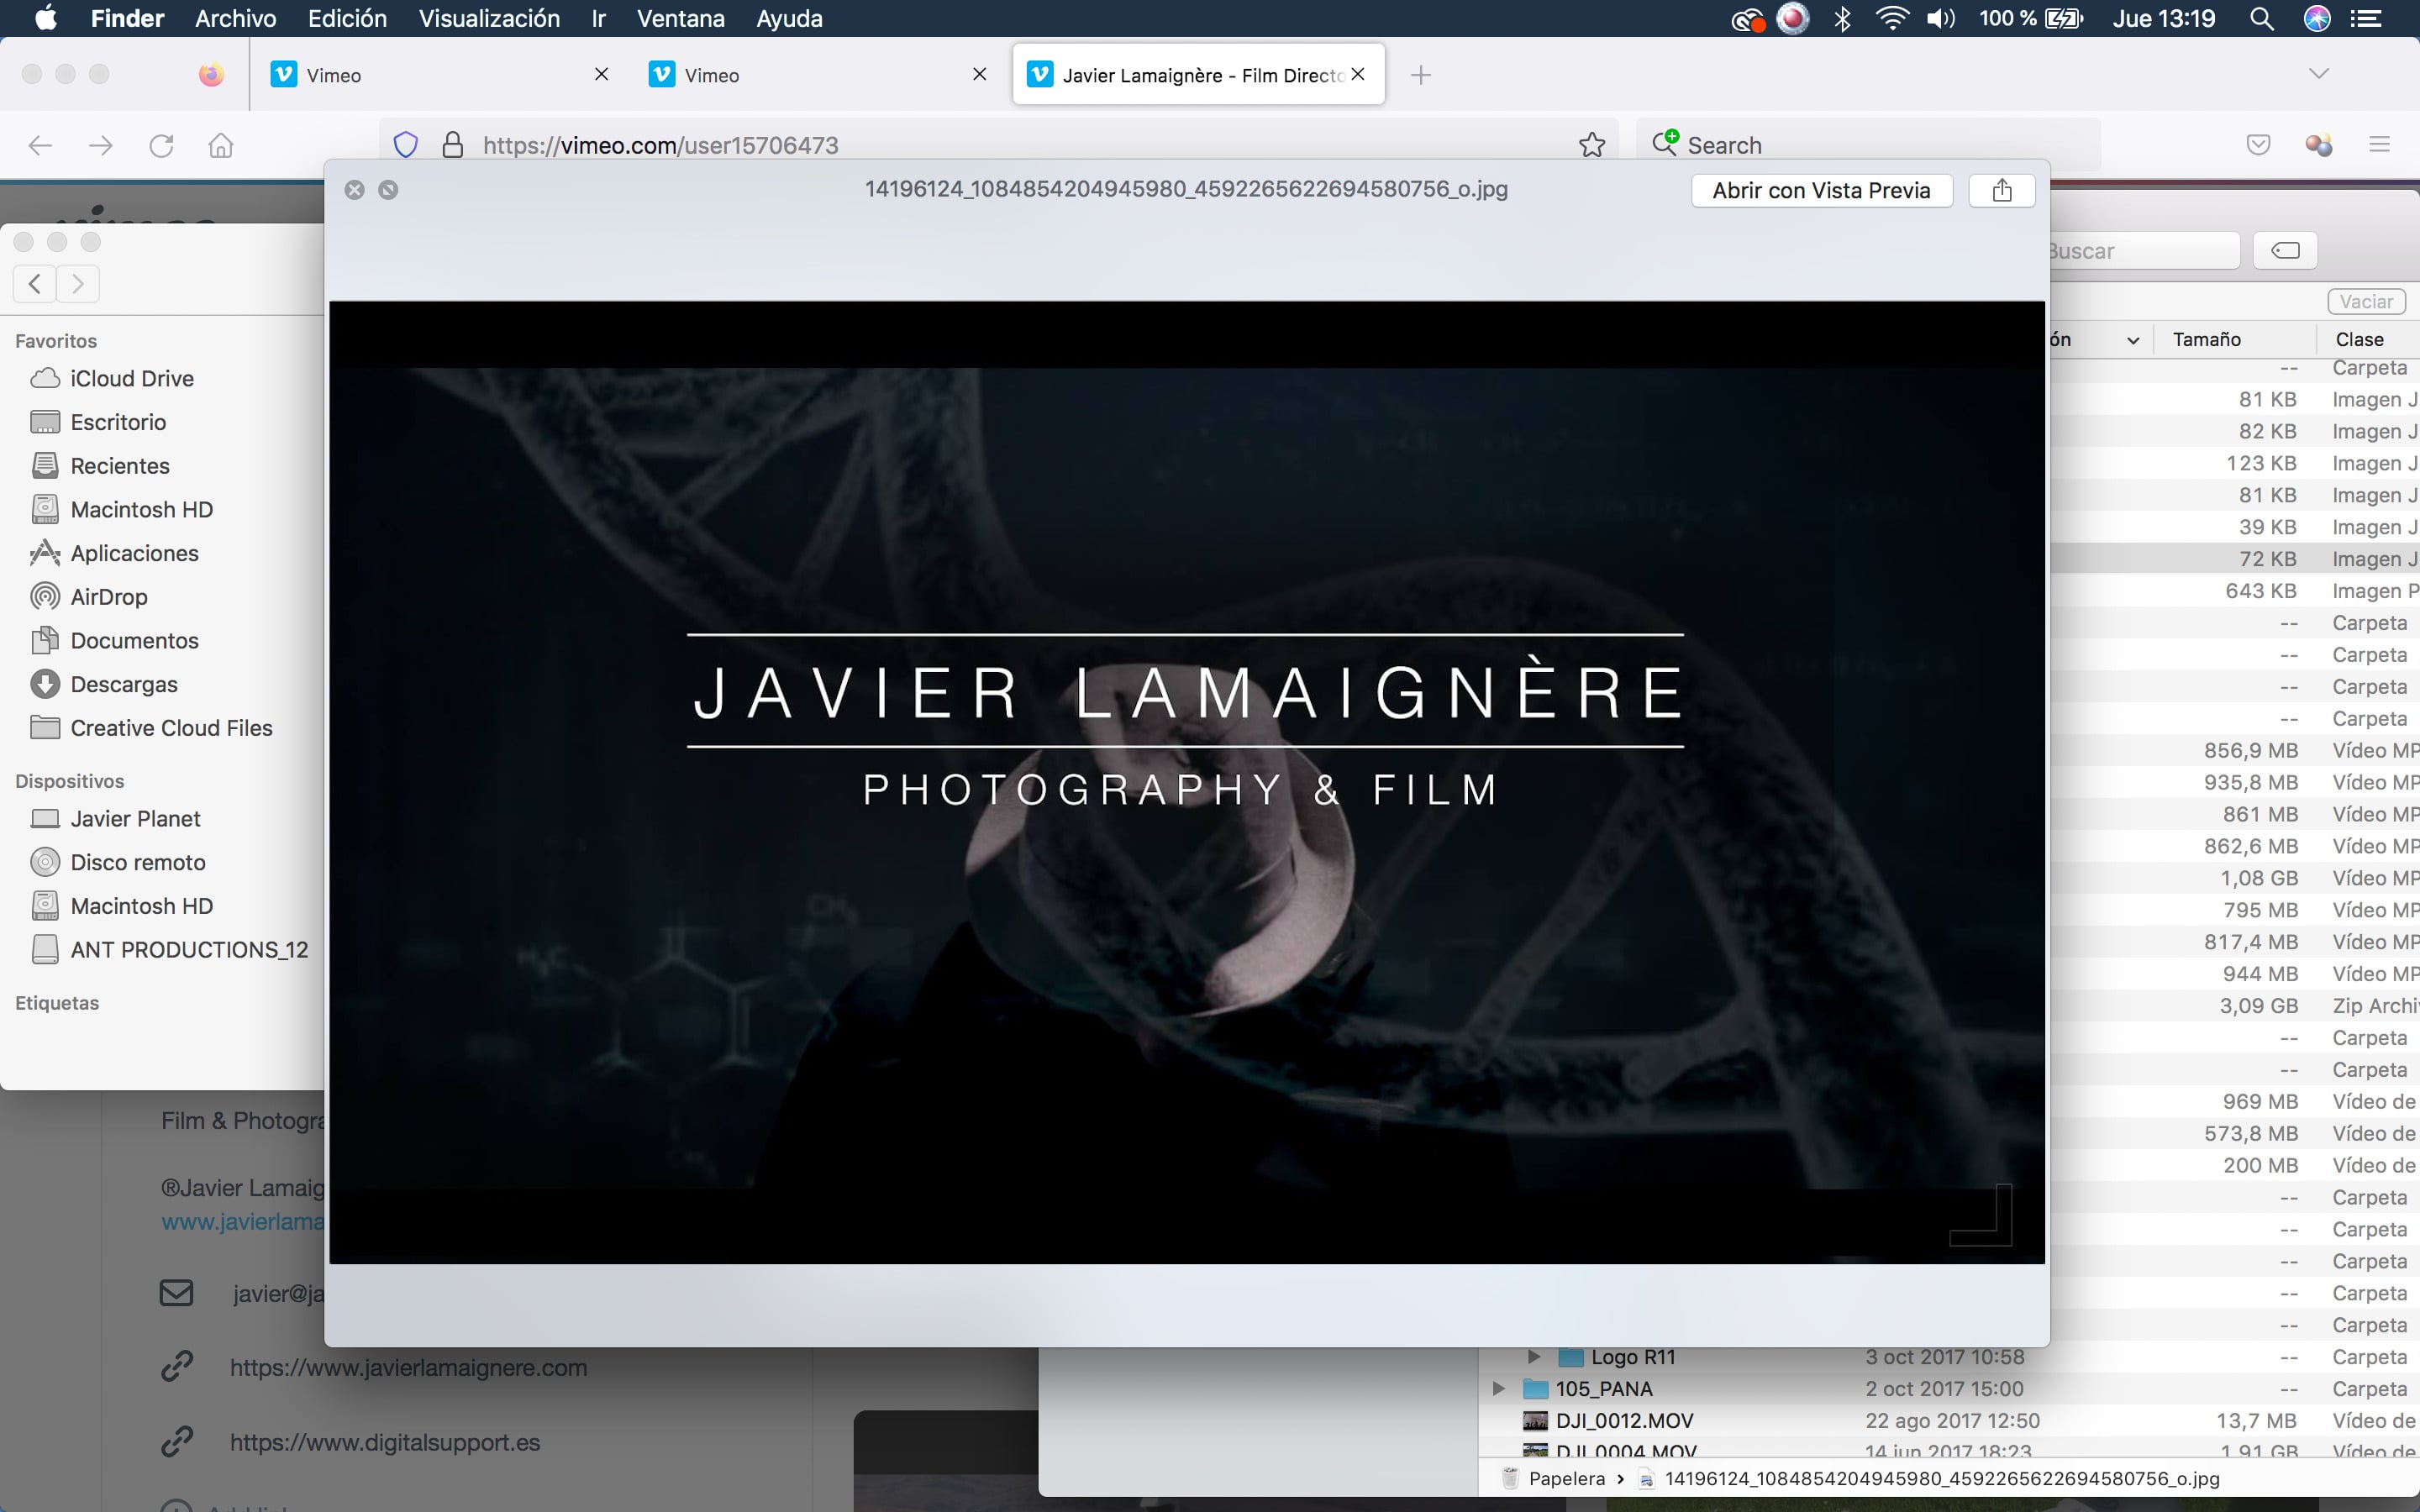Open Documentos in the sidebar
Screen dimensions: 2420x1512
pos(134,641)
